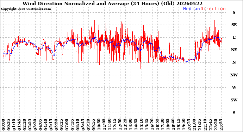Click the '07:35' time axis label
Screen dimensions: 243x132
[x=72, y=125]
